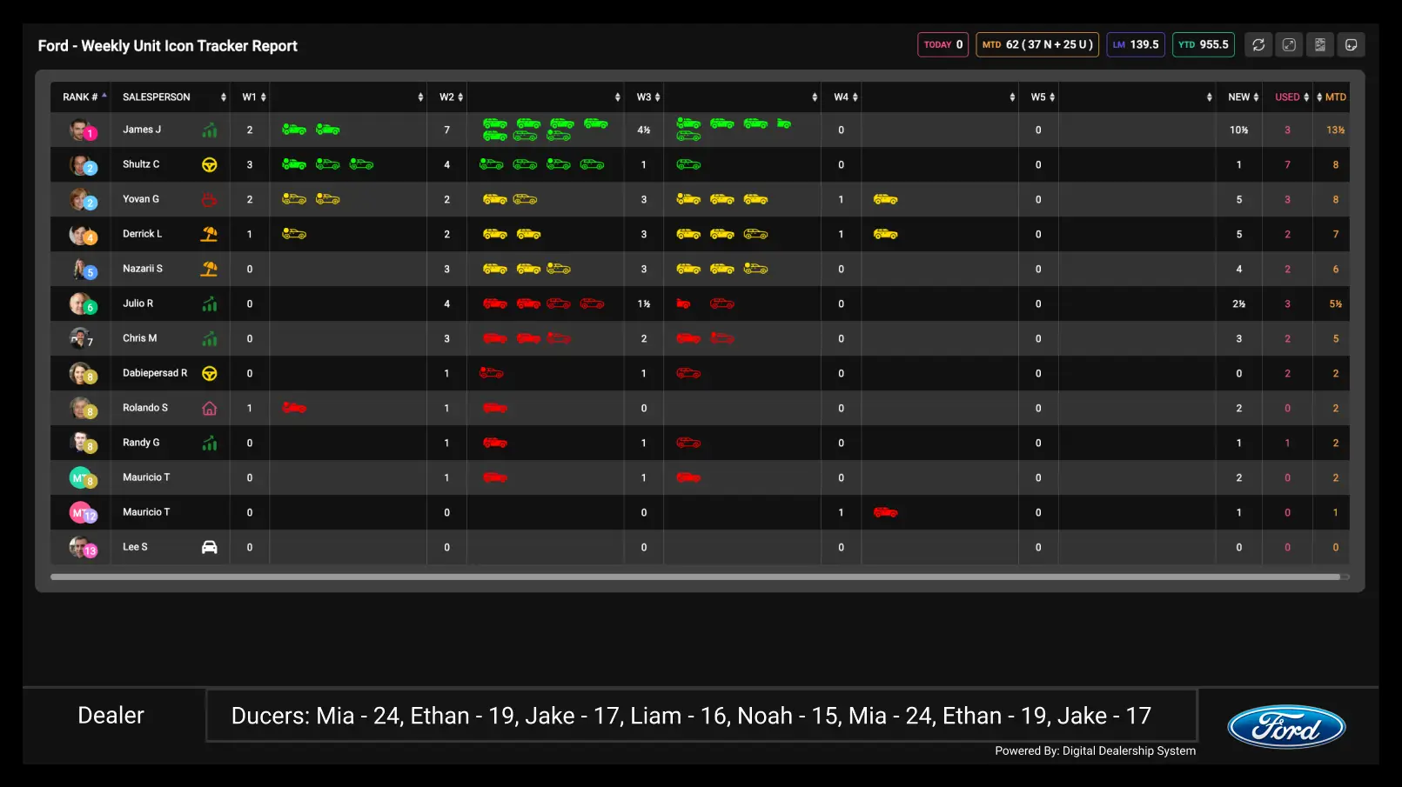Viewport: 1402px width, 787px height.
Task: Click Julio R's W3 count 1½
Action: [644, 303]
